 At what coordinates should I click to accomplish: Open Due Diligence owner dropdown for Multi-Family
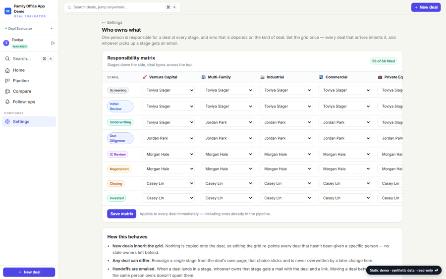tap(227, 138)
